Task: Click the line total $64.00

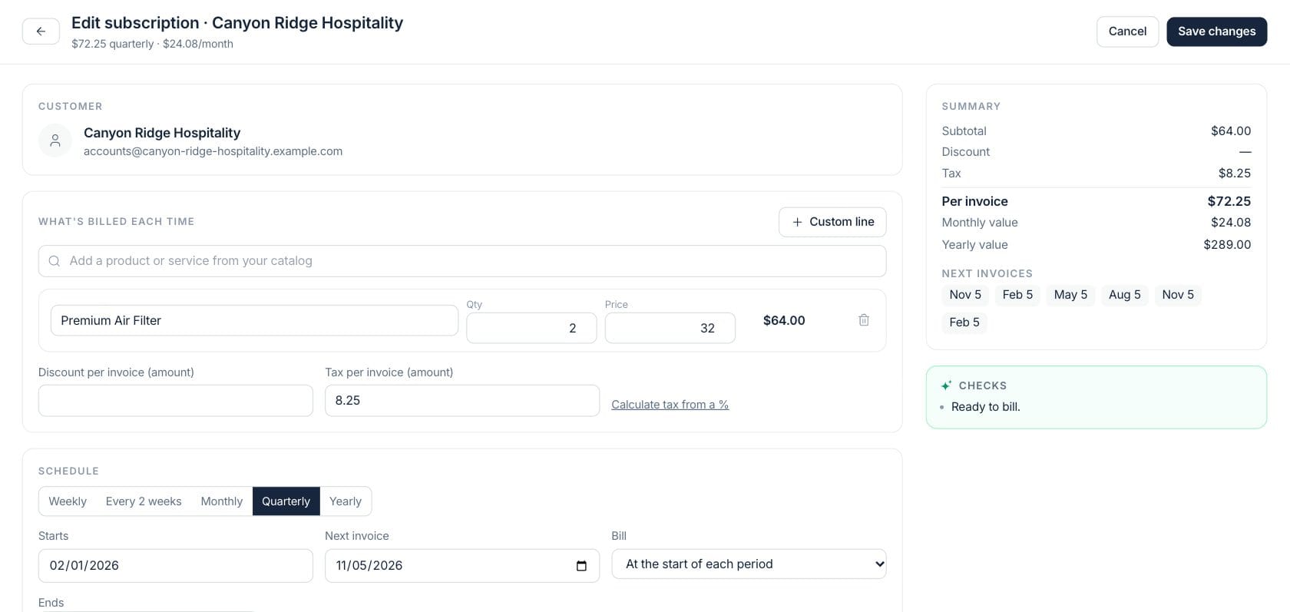Action: pyautogui.click(x=784, y=320)
